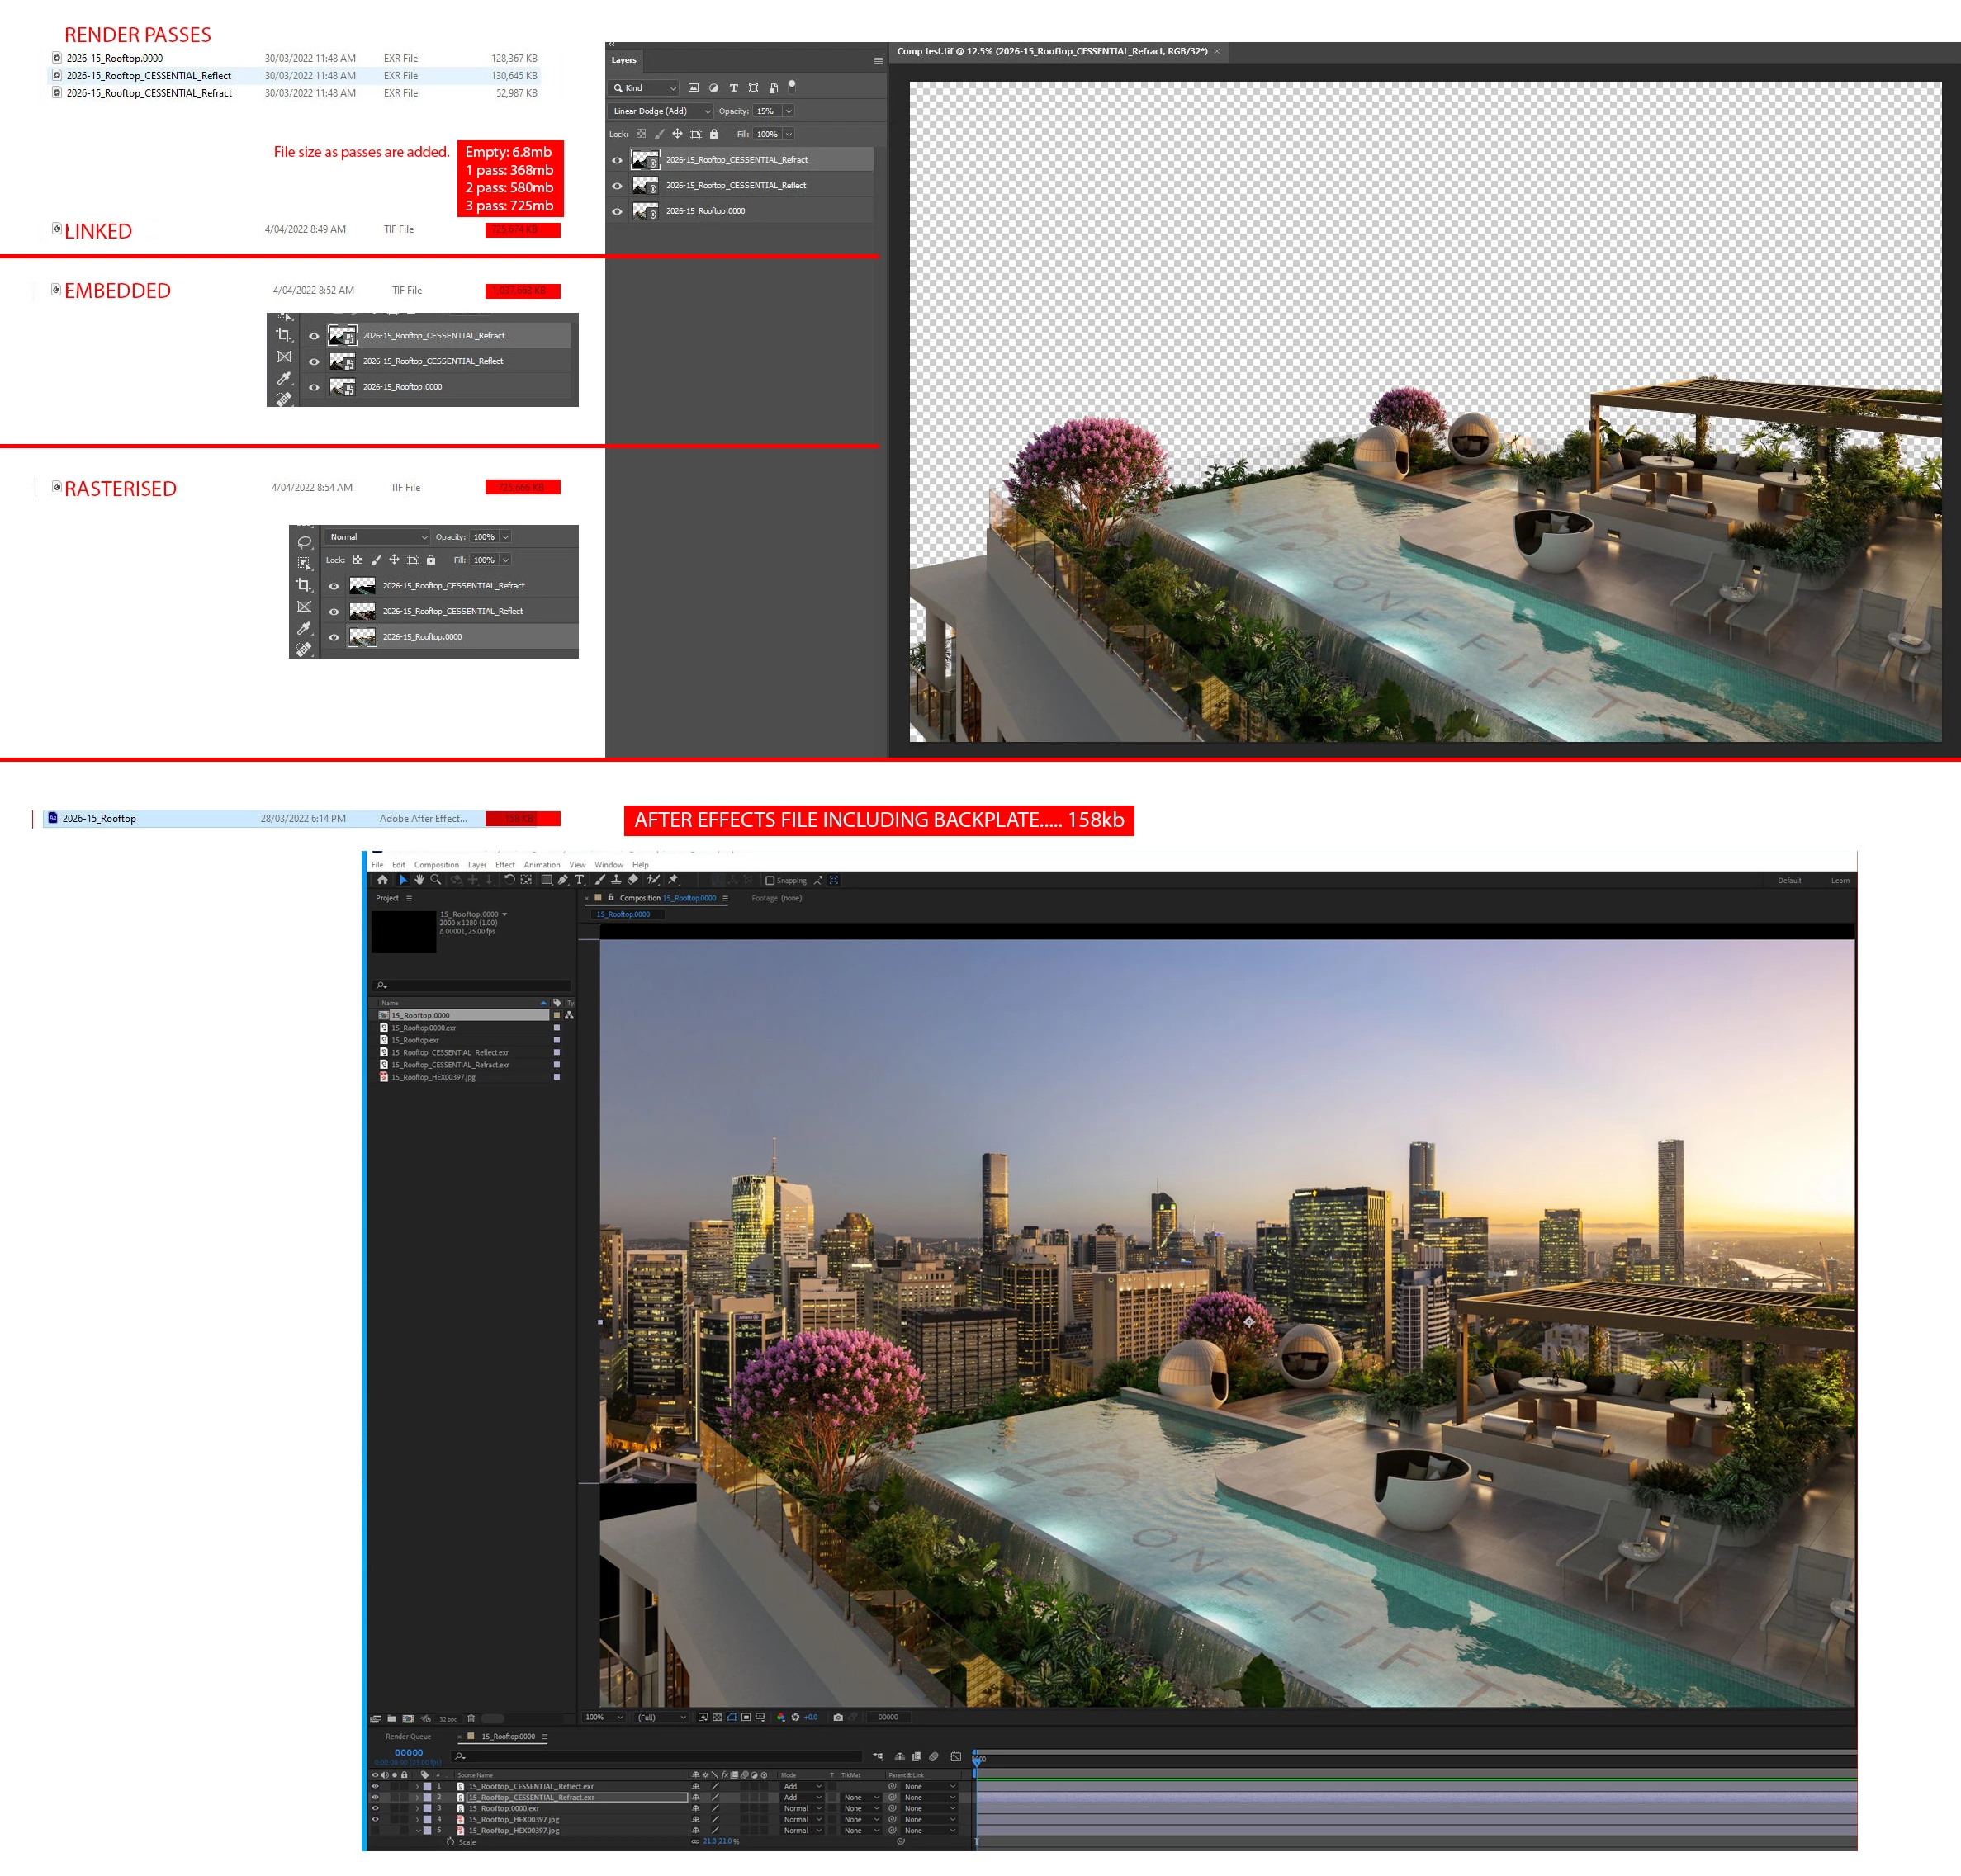This screenshot has height=1876, width=1961.
Task: Click the snapshot camera icon below viewer
Action: point(837,1717)
